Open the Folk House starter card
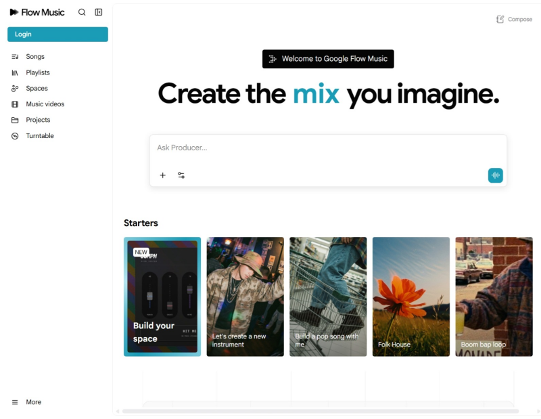Viewport: 541px width, 419px height. tap(411, 296)
